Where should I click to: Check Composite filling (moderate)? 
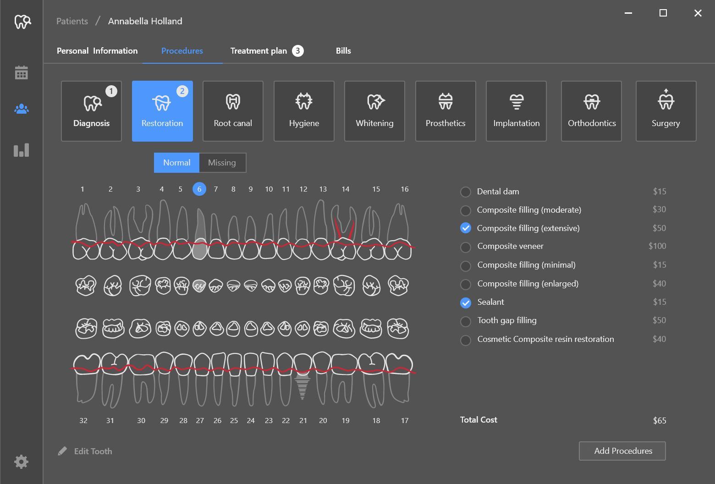coord(466,210)
